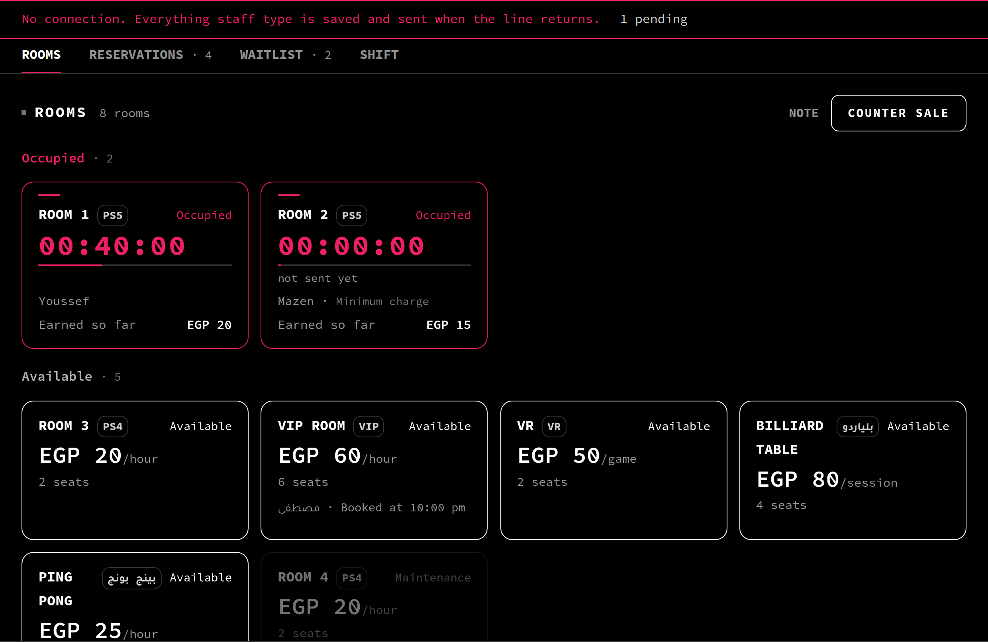Click the 'No connection' offline banner message

(310, 19)
